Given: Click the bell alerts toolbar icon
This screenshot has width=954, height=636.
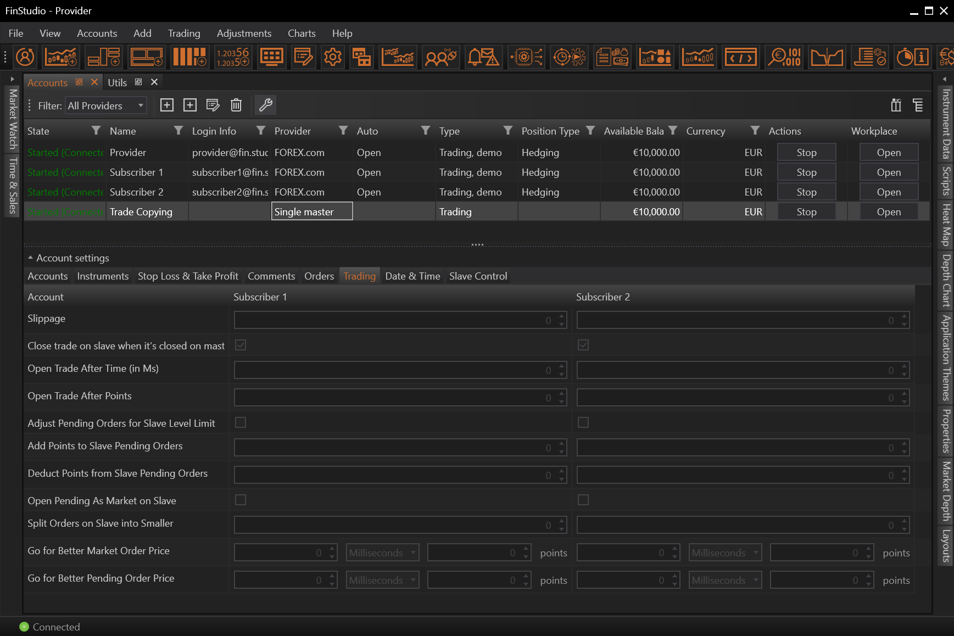Looking at the screenshot, I should coord(482,57).
